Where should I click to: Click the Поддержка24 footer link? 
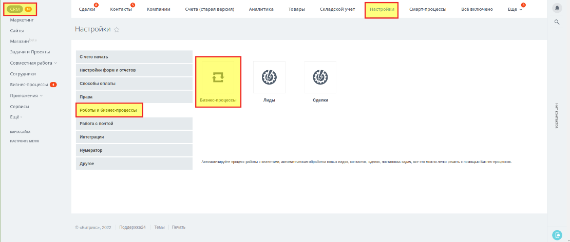click(x=132, y=227)
